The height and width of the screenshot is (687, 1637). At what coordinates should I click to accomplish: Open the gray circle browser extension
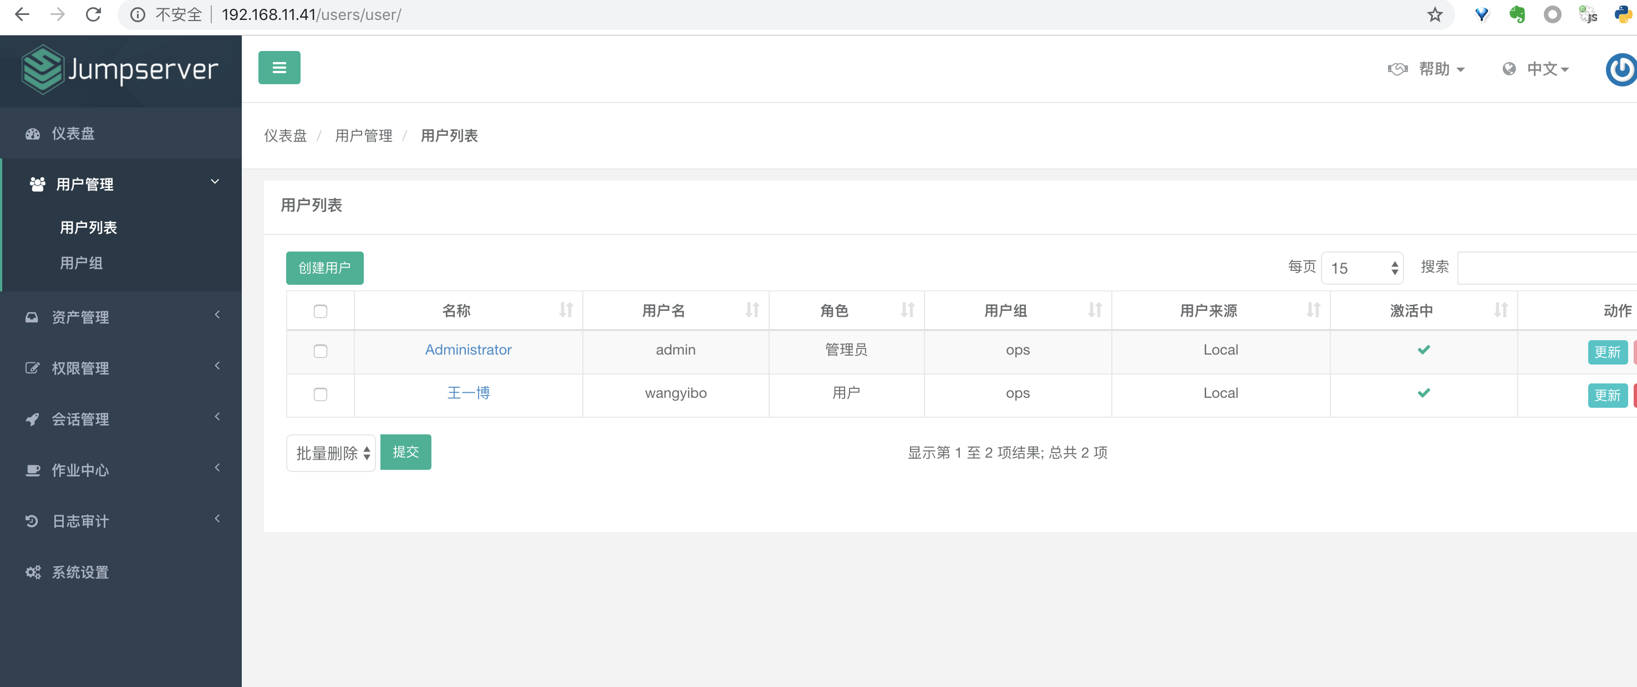tap(1552, 14)
